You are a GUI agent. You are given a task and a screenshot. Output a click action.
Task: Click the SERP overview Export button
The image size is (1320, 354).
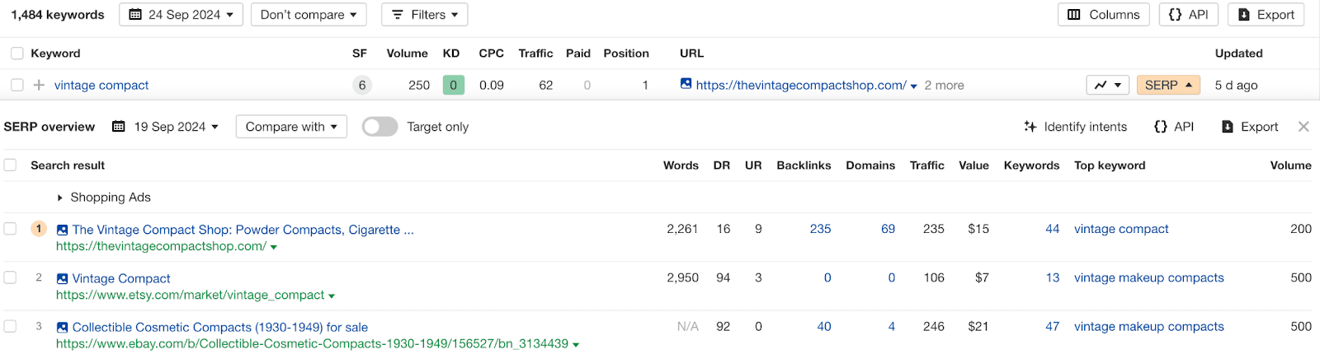(x=1250, y=127)
